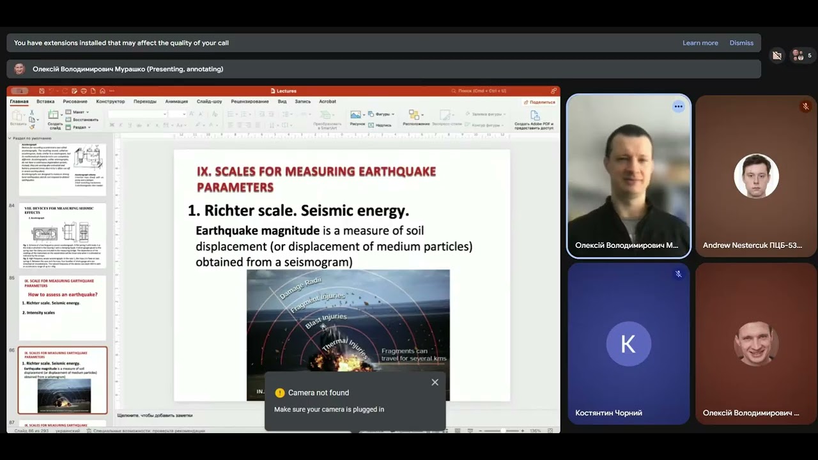Open the Контур фигуры outline dropdown
Viewport: 818px width, 460px height.
click(484, 125)
